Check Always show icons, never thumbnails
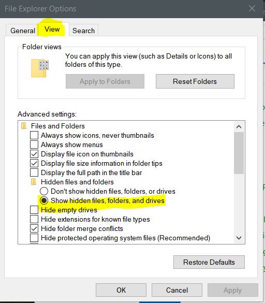The image size is (265, 303). [x=34, y=135]
